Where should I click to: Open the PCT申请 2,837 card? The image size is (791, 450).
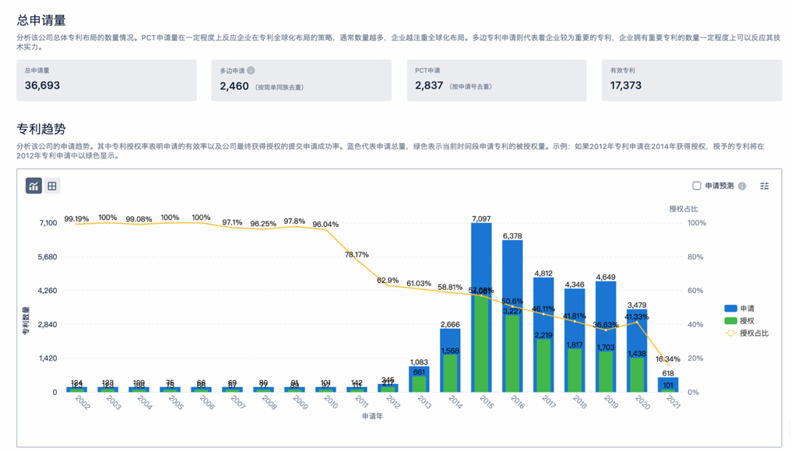point(497,81)
